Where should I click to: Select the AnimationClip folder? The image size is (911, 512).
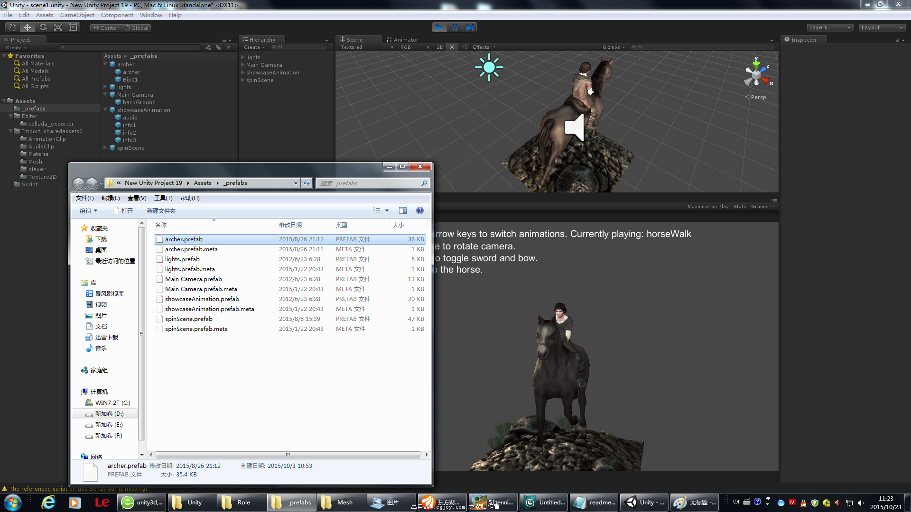click(46, 139)
